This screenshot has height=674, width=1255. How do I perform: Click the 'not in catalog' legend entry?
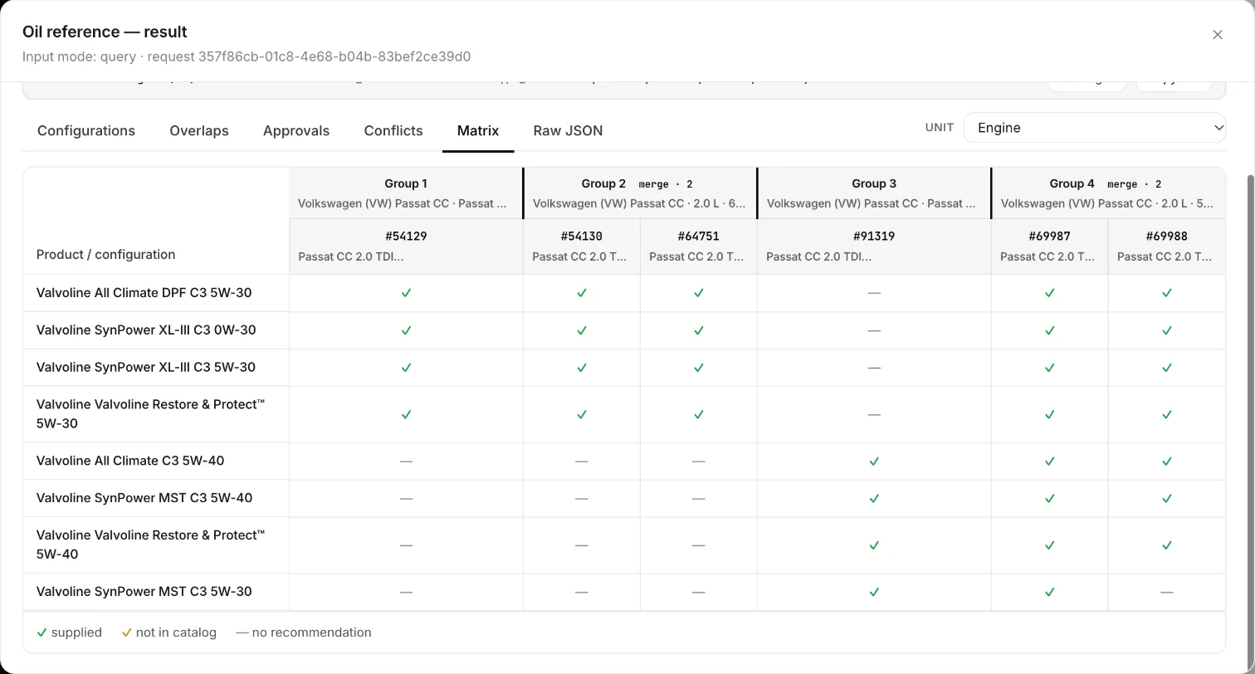pyautogui.click(x=169, y=632)
